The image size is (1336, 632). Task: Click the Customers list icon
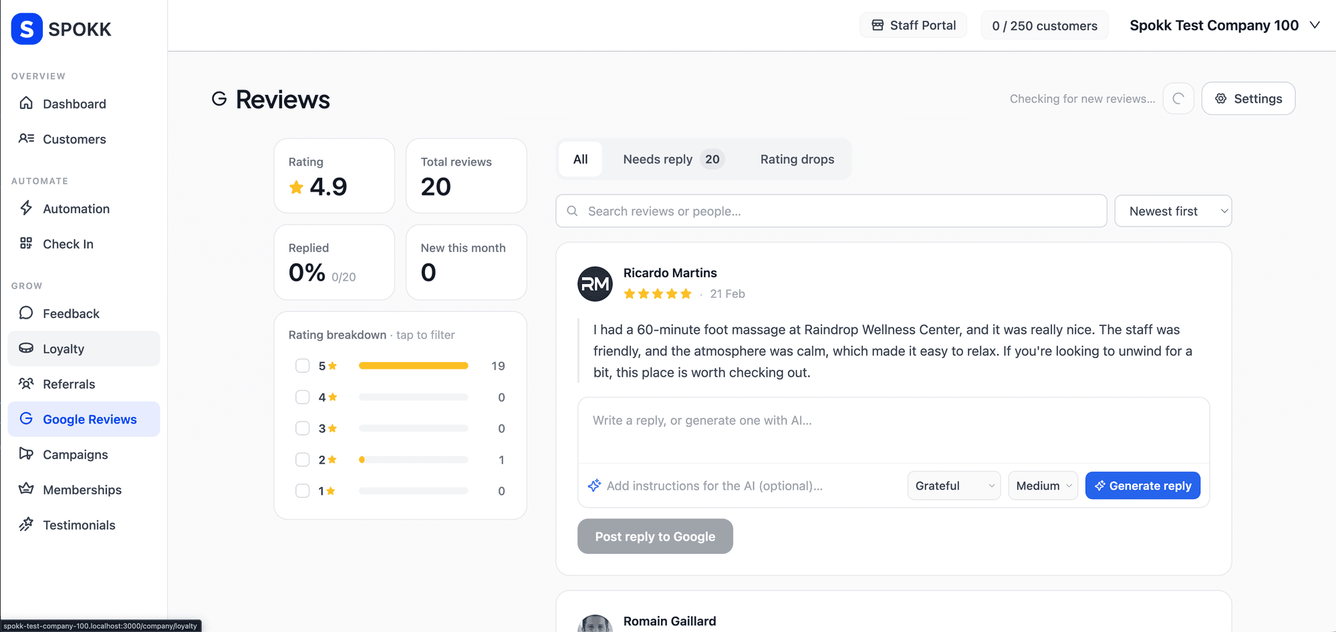coord(26,138)
